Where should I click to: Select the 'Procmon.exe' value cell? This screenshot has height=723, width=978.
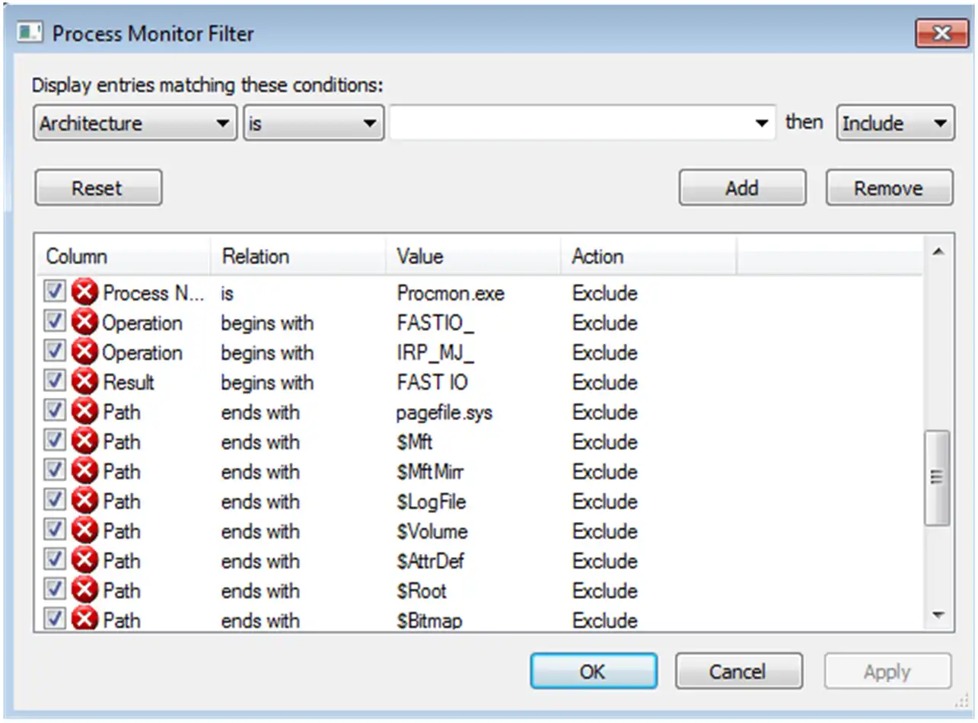point(451,293)
